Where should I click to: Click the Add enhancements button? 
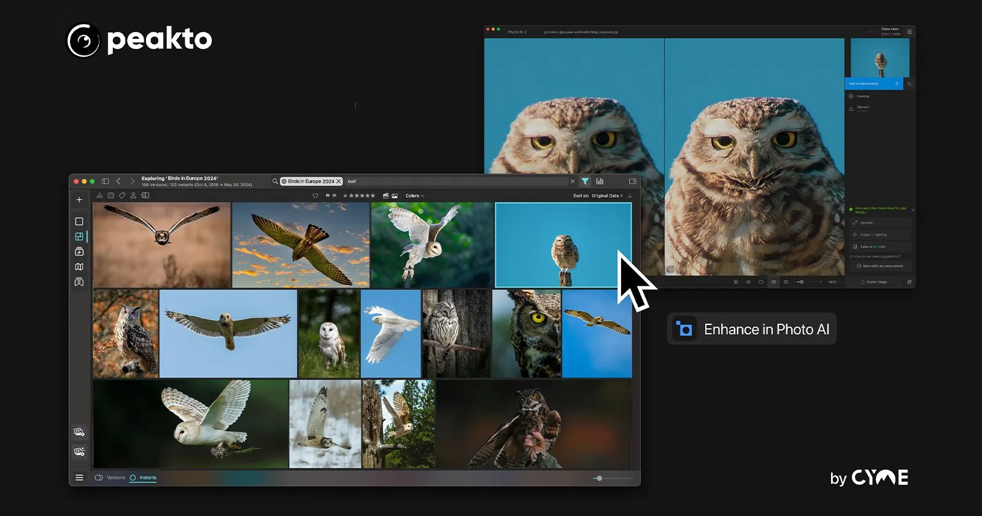[x=873, y=84]
